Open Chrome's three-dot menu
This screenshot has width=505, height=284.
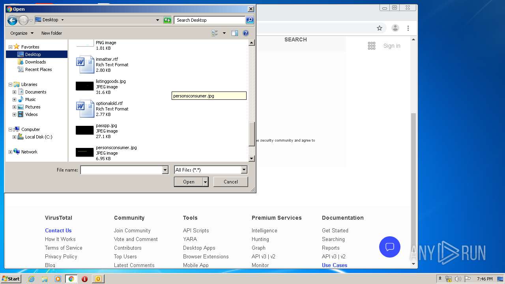point(408,28)
